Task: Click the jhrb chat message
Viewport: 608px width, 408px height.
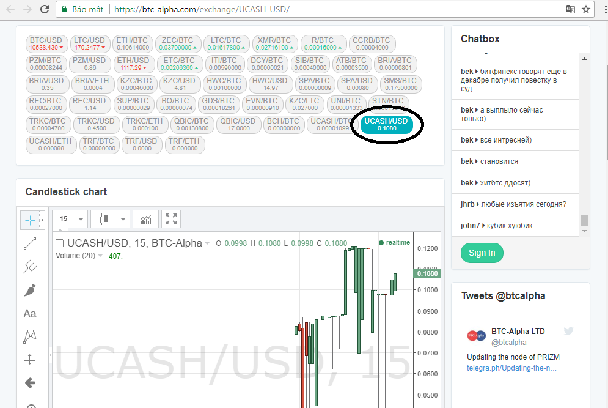Action: [515, 204]
